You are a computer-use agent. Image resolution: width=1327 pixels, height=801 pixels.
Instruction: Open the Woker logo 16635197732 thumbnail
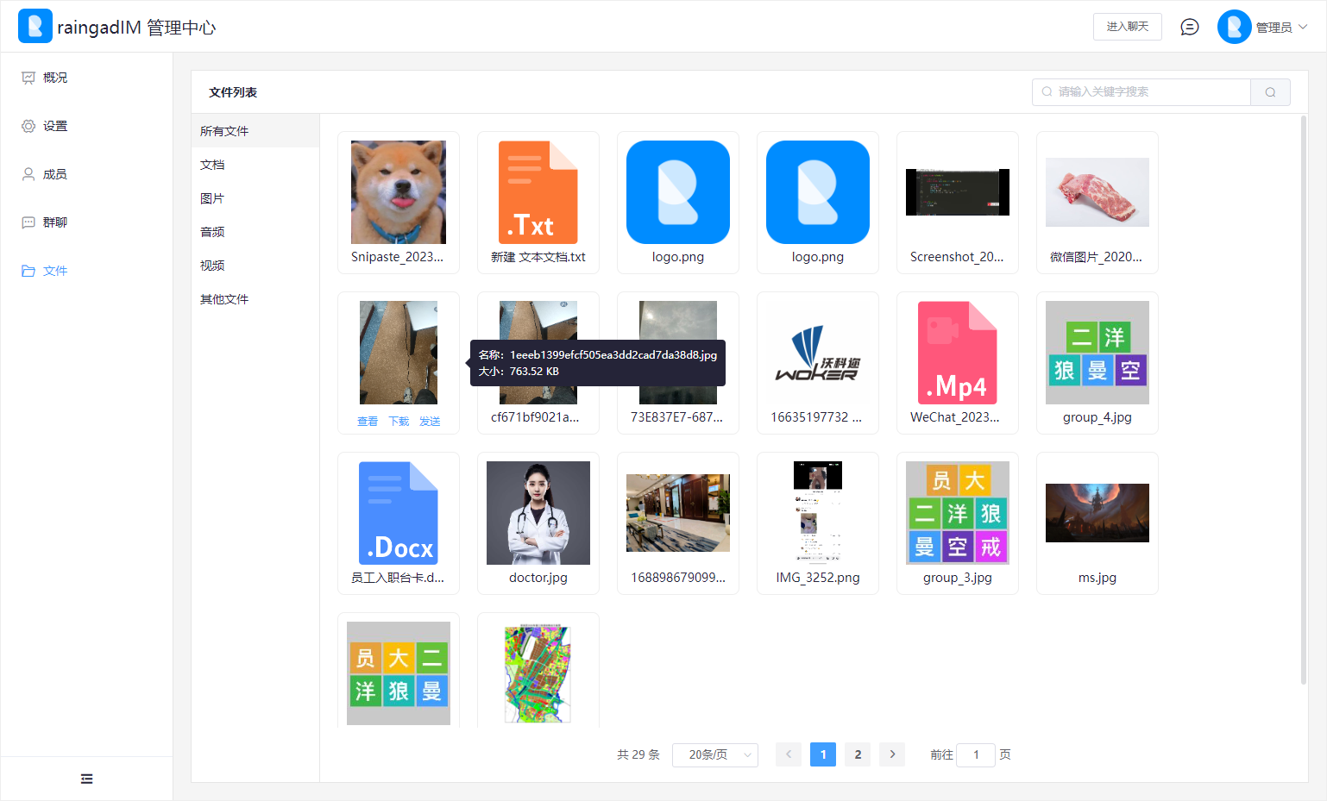pyautogui.click(x=818, y=353)
